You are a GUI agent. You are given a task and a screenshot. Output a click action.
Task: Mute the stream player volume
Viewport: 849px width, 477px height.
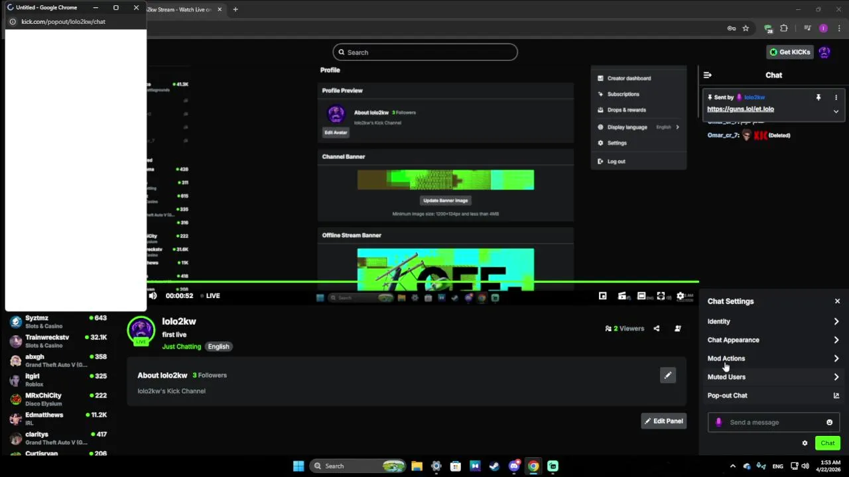click(153, 295)
